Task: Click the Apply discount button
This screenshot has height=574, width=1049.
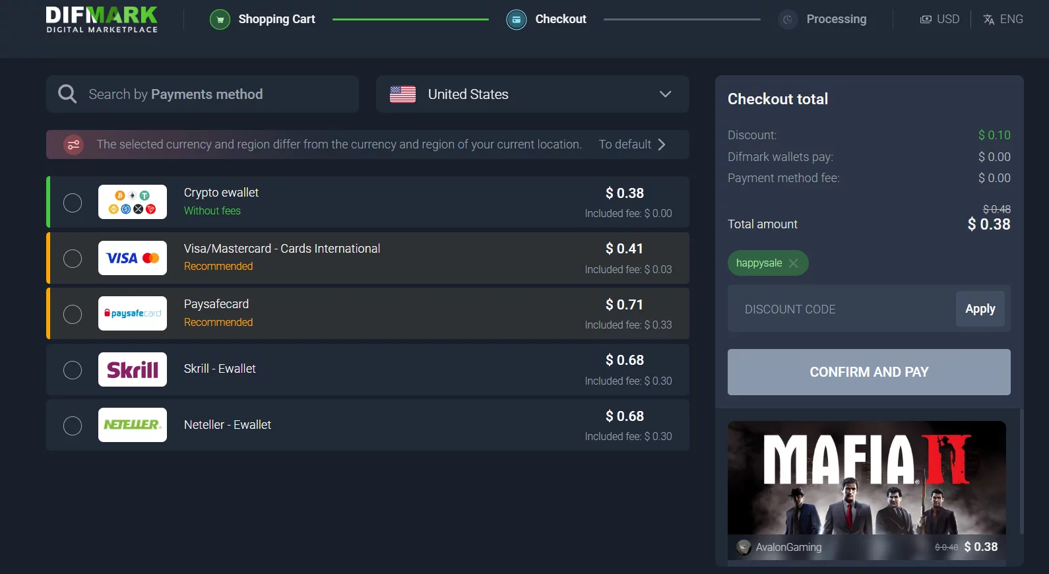Action: [x=980, y=309]
